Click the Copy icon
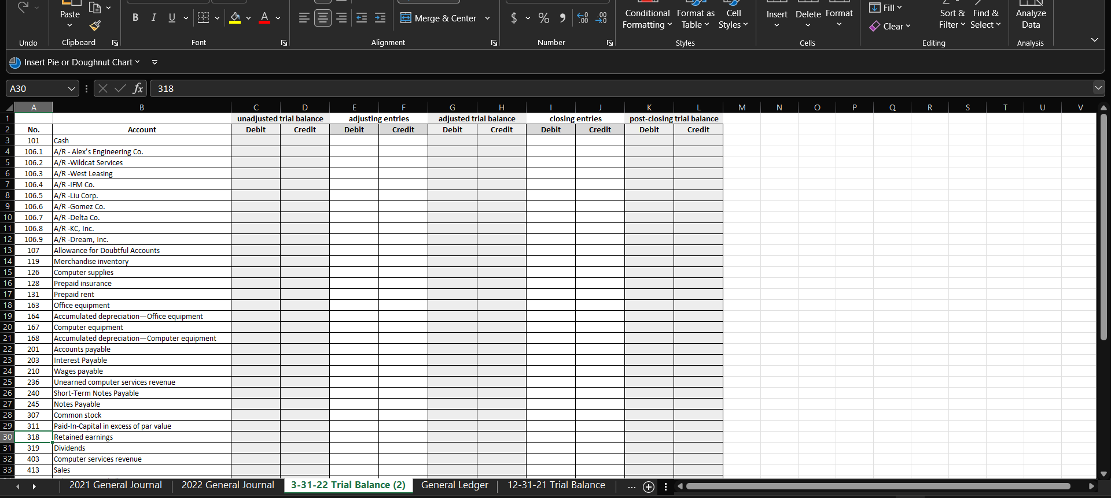The width and height of the screenshot is (1111, 498). [x=95, y=8]
